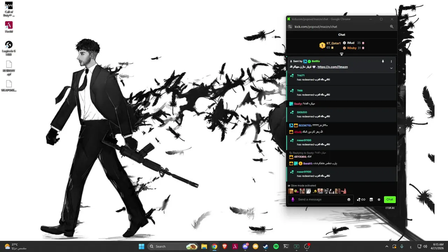
Task: Click the taskbar Search box
Action: click(x=173, y=246)
